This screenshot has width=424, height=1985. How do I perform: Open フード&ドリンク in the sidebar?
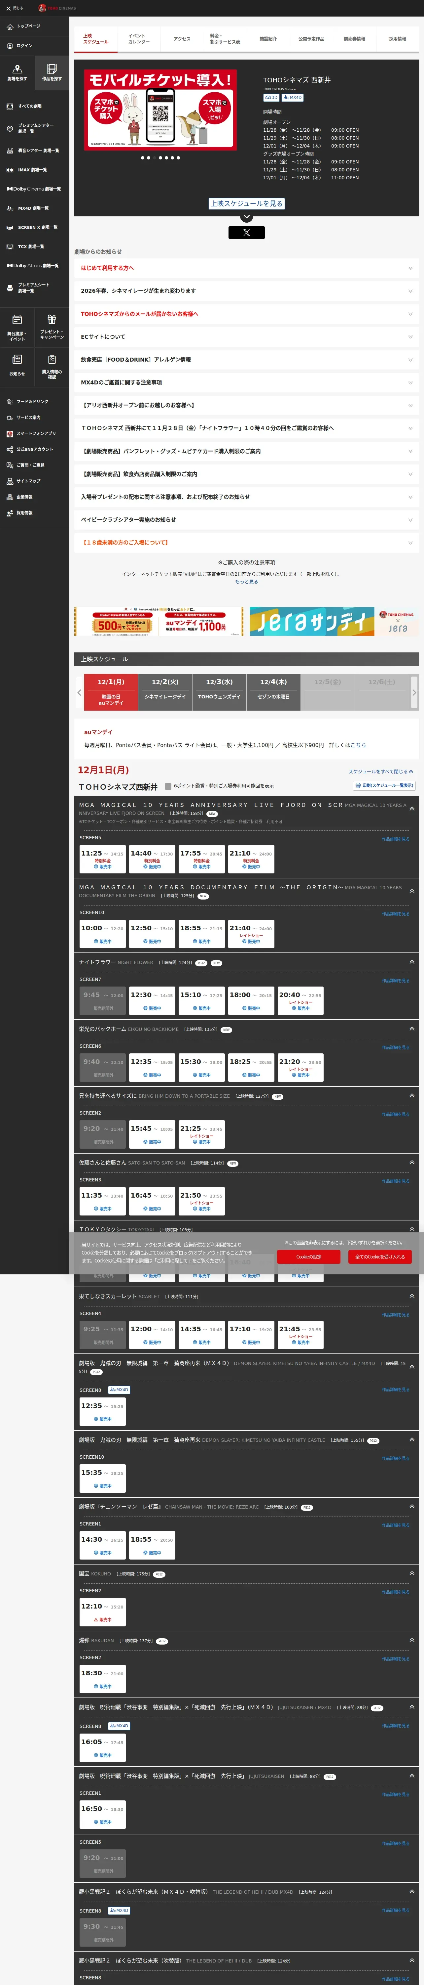point(27,402)
